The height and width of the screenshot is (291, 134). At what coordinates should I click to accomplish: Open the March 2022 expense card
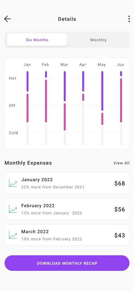[67, 235]
